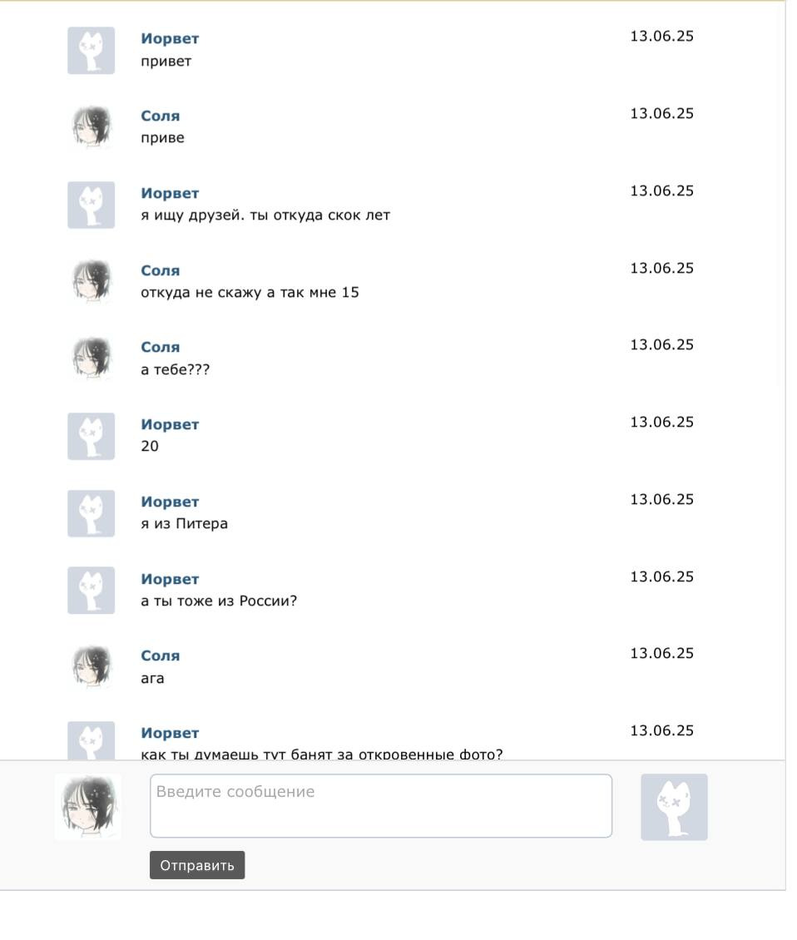The image size is (797, 940).
Task: Click Соля name link above "приве"
Action: 161,116
